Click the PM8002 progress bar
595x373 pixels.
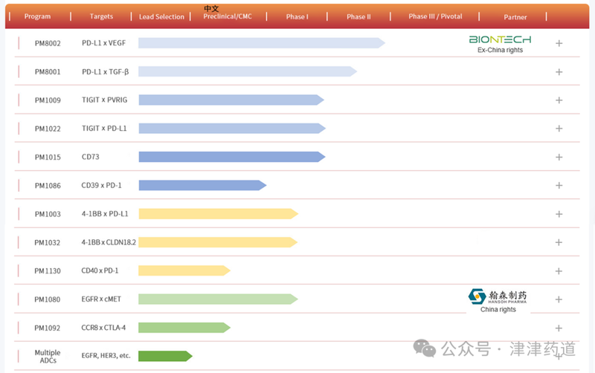click(x=261, y=43)
